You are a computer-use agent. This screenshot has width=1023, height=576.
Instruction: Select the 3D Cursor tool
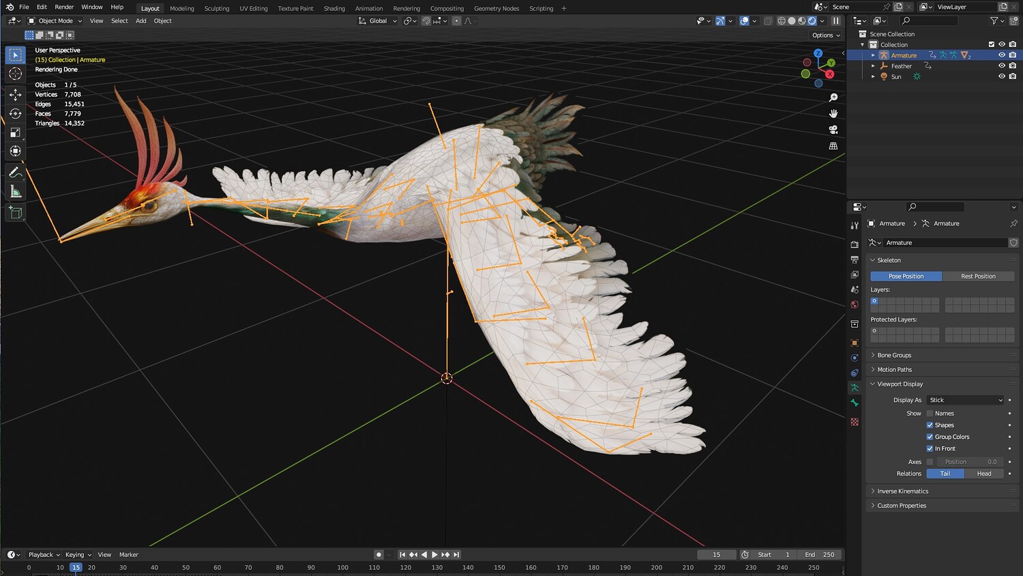point(15,74)
